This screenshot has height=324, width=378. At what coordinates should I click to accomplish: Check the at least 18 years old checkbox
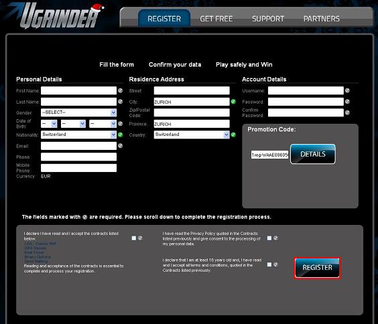(269, 264)
